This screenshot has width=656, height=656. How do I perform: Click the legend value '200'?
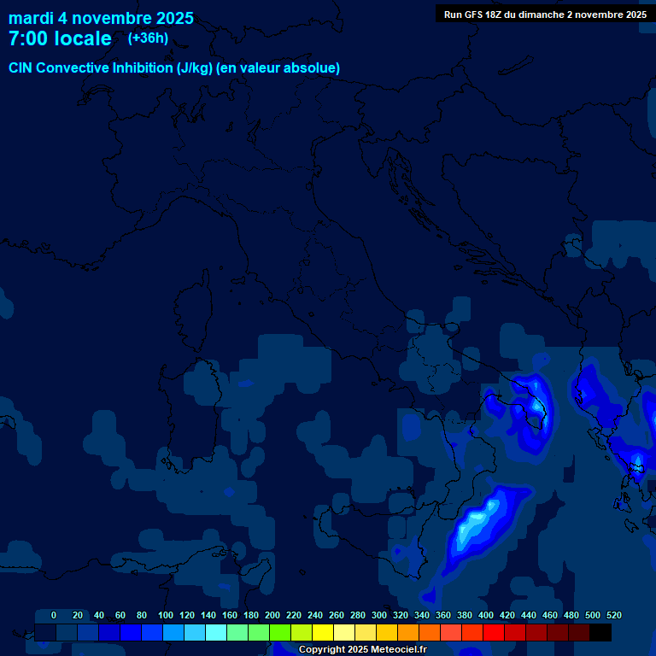pyautogui.click(x=272, y=615)
